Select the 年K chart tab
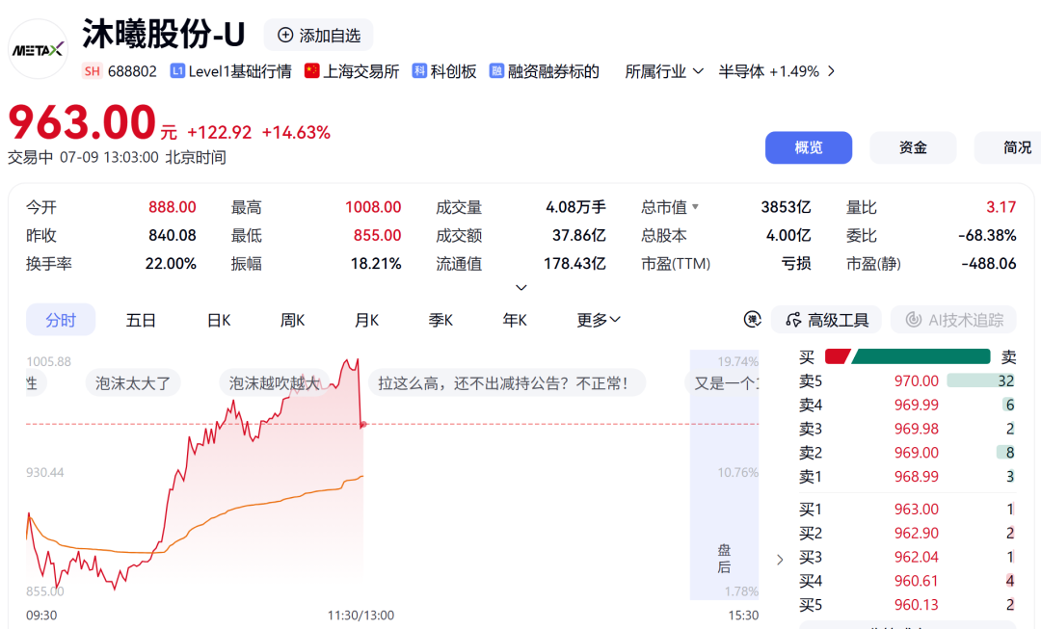The image size is (1041, 629). tap(515, 321)
